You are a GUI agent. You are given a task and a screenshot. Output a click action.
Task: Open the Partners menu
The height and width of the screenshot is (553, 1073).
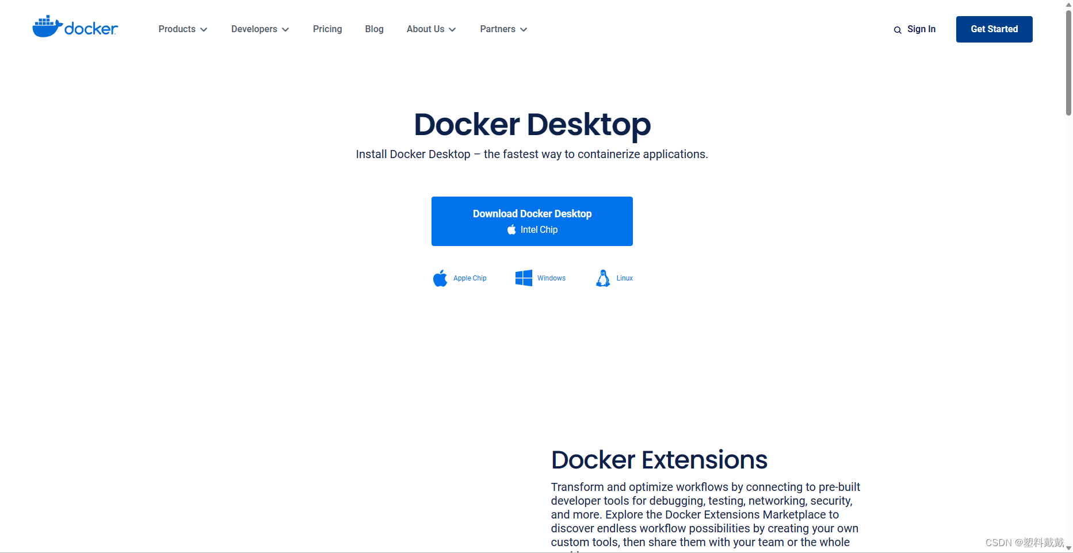pos(503,29)
